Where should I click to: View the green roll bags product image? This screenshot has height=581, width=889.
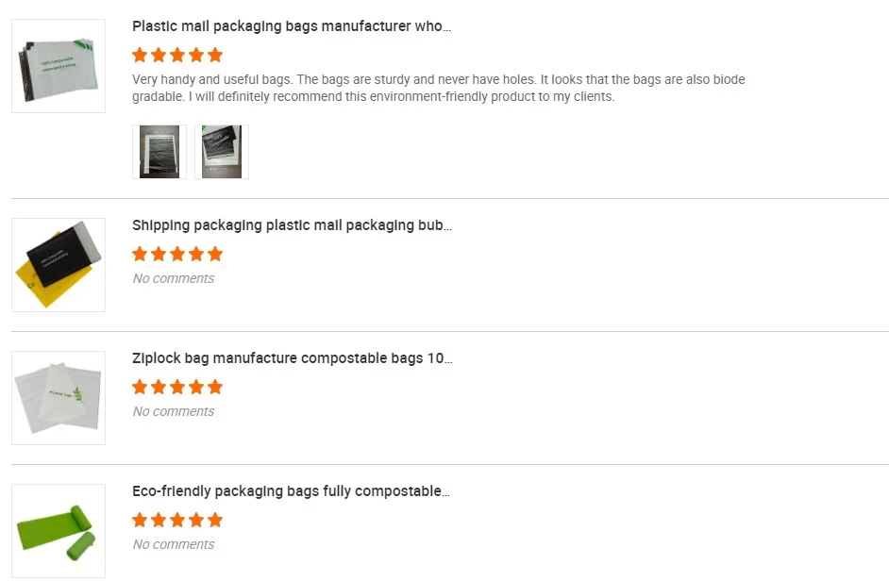click(59, 531)
